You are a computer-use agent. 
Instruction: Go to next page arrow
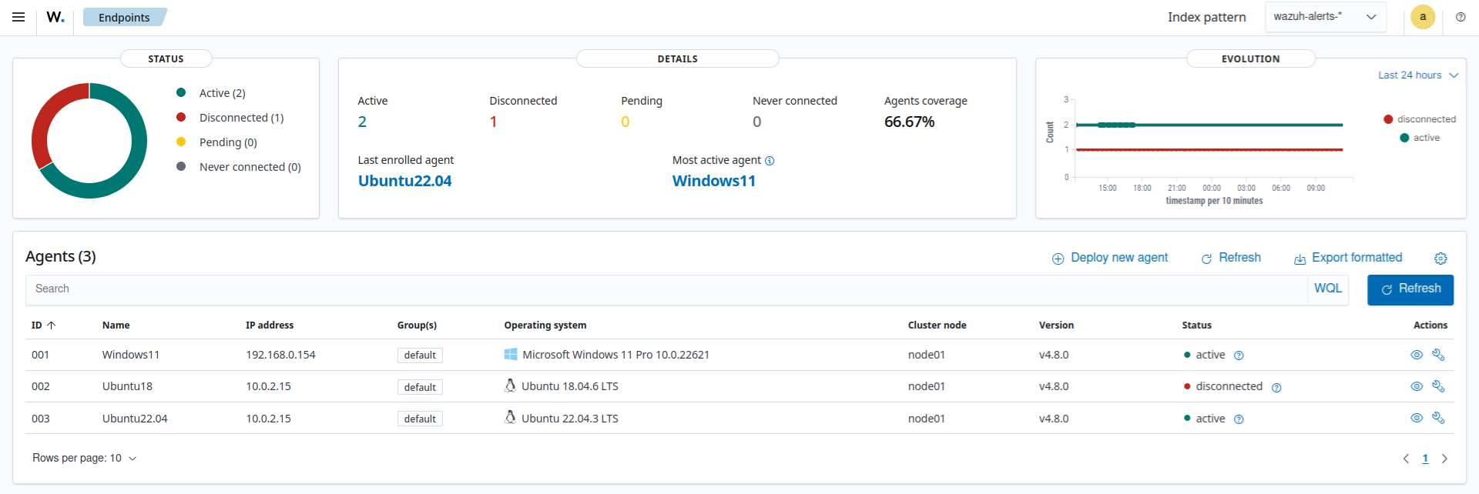click(x=1444, y=459)
